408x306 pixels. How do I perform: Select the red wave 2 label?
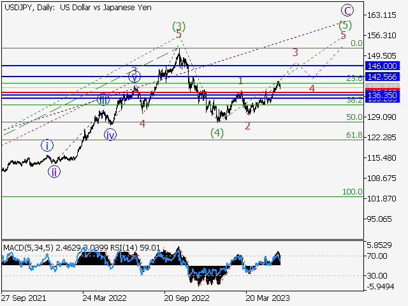247,126
